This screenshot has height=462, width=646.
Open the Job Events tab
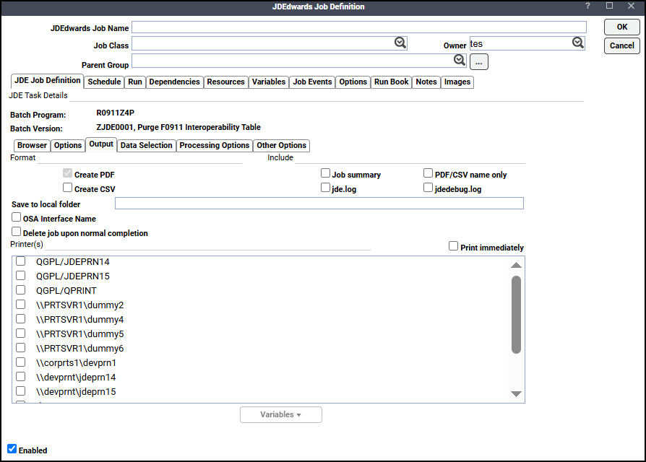pyautogui.click(x=312, y=82)
